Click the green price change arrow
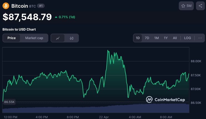Viewport: 206px width, 119px height. click(x=56, y=17)
